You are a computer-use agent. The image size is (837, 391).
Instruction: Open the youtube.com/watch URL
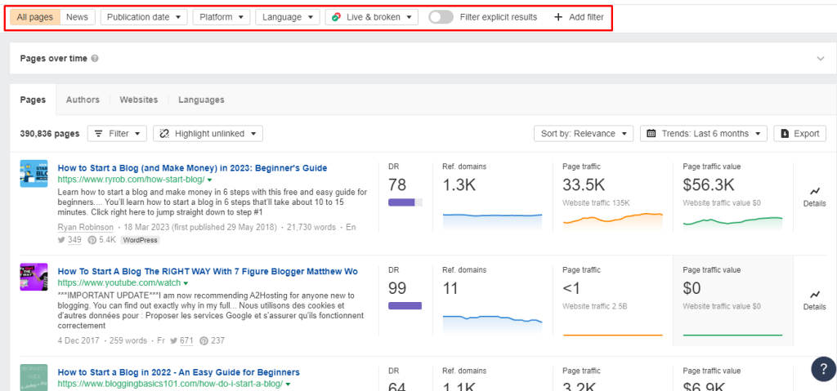point(119,283)
